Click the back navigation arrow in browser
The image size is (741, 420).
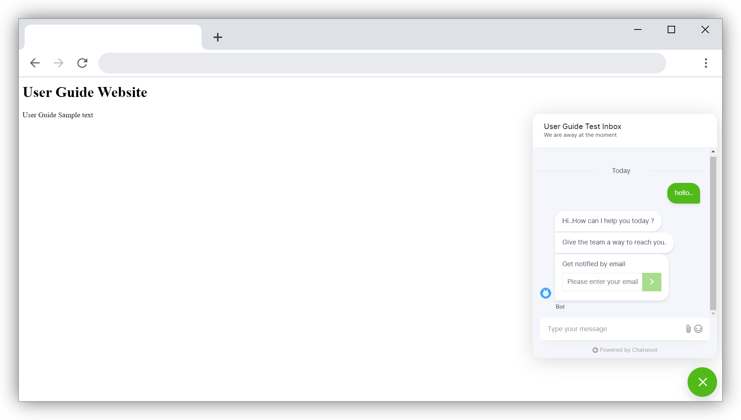(x=35, y=63)
